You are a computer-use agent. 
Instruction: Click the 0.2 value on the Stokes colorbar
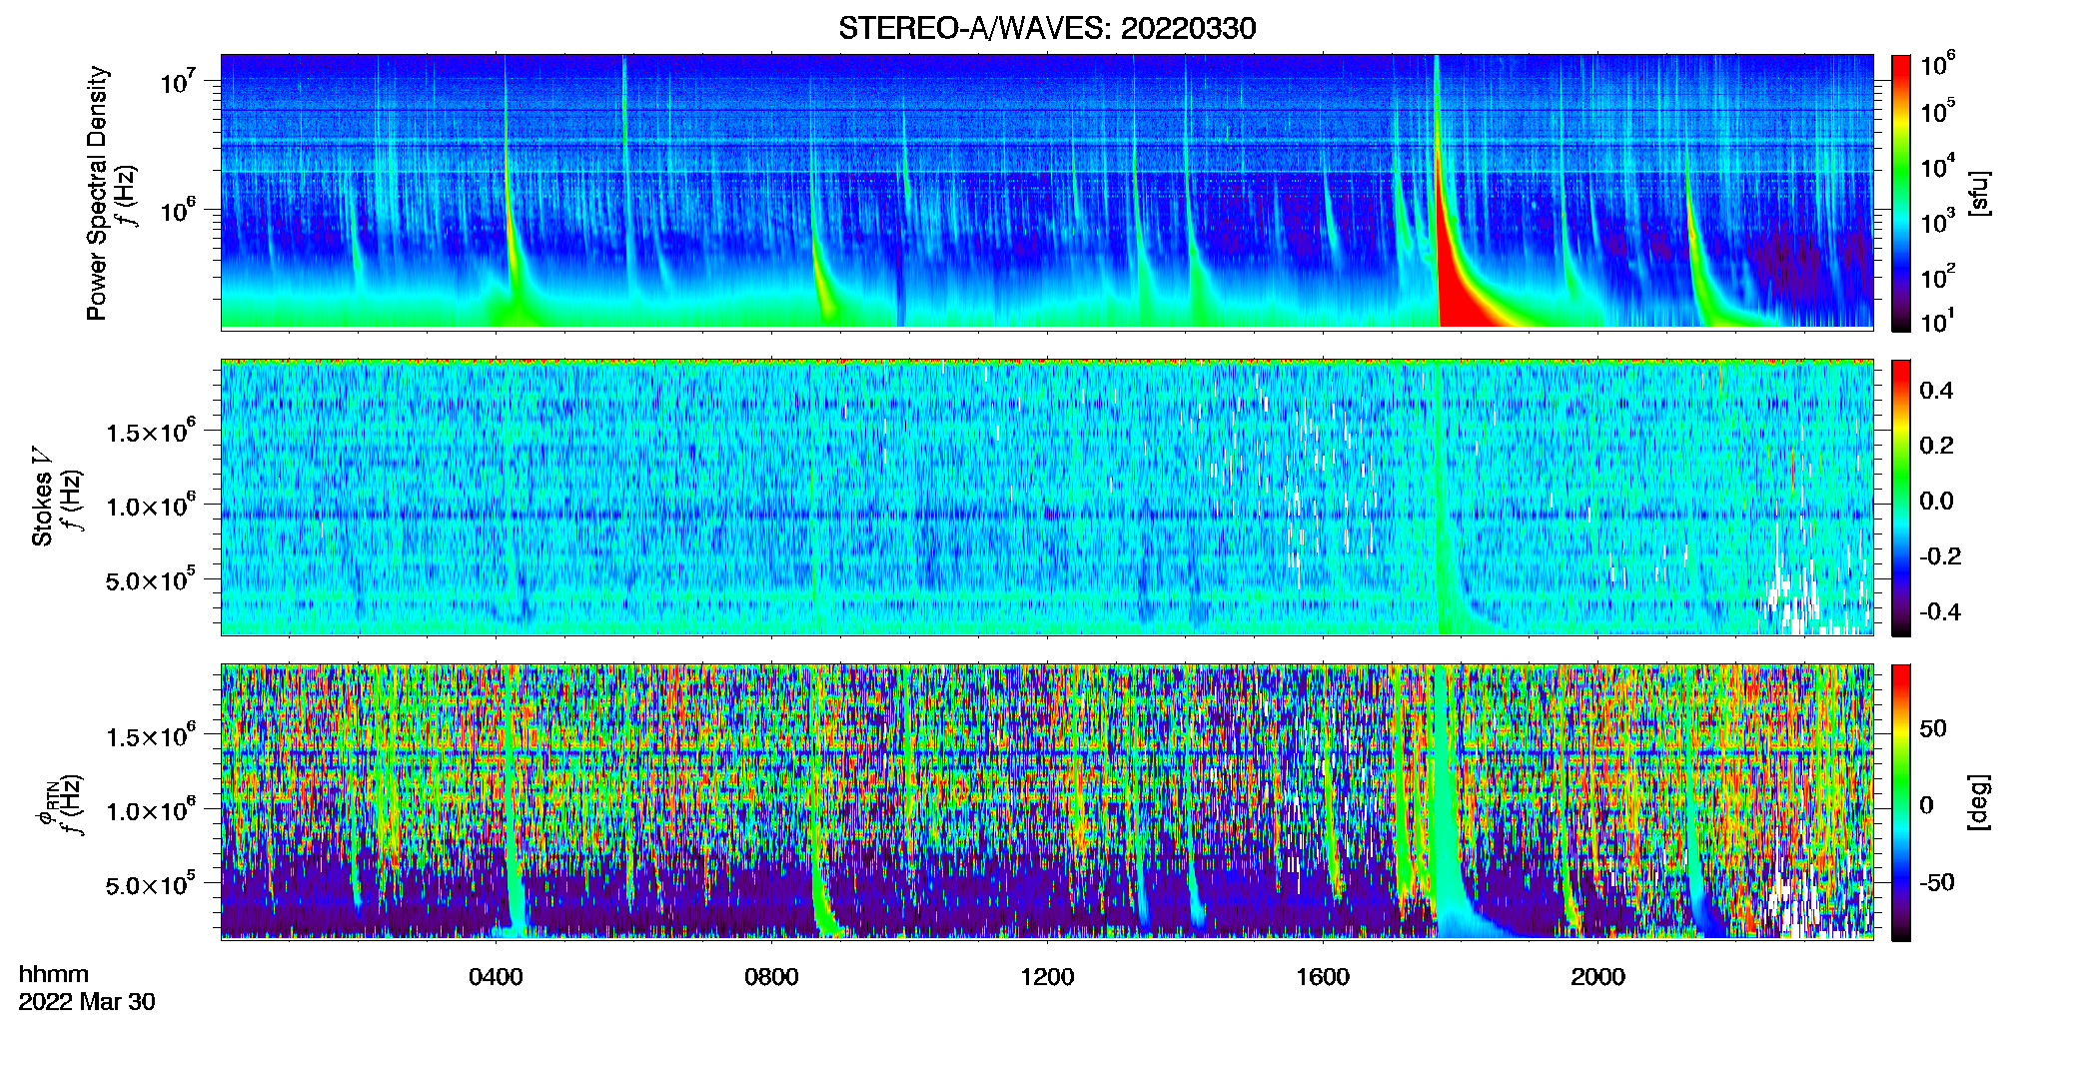[1936, 446]
